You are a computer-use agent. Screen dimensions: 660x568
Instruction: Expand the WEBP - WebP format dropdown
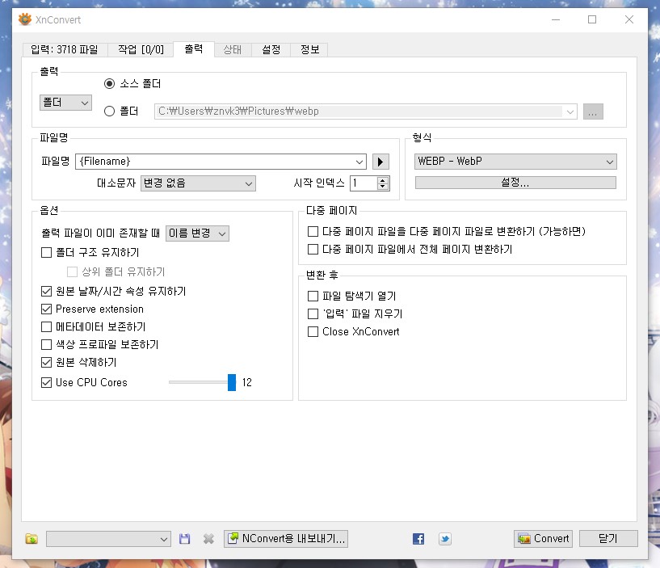click(x=515, y=162)
